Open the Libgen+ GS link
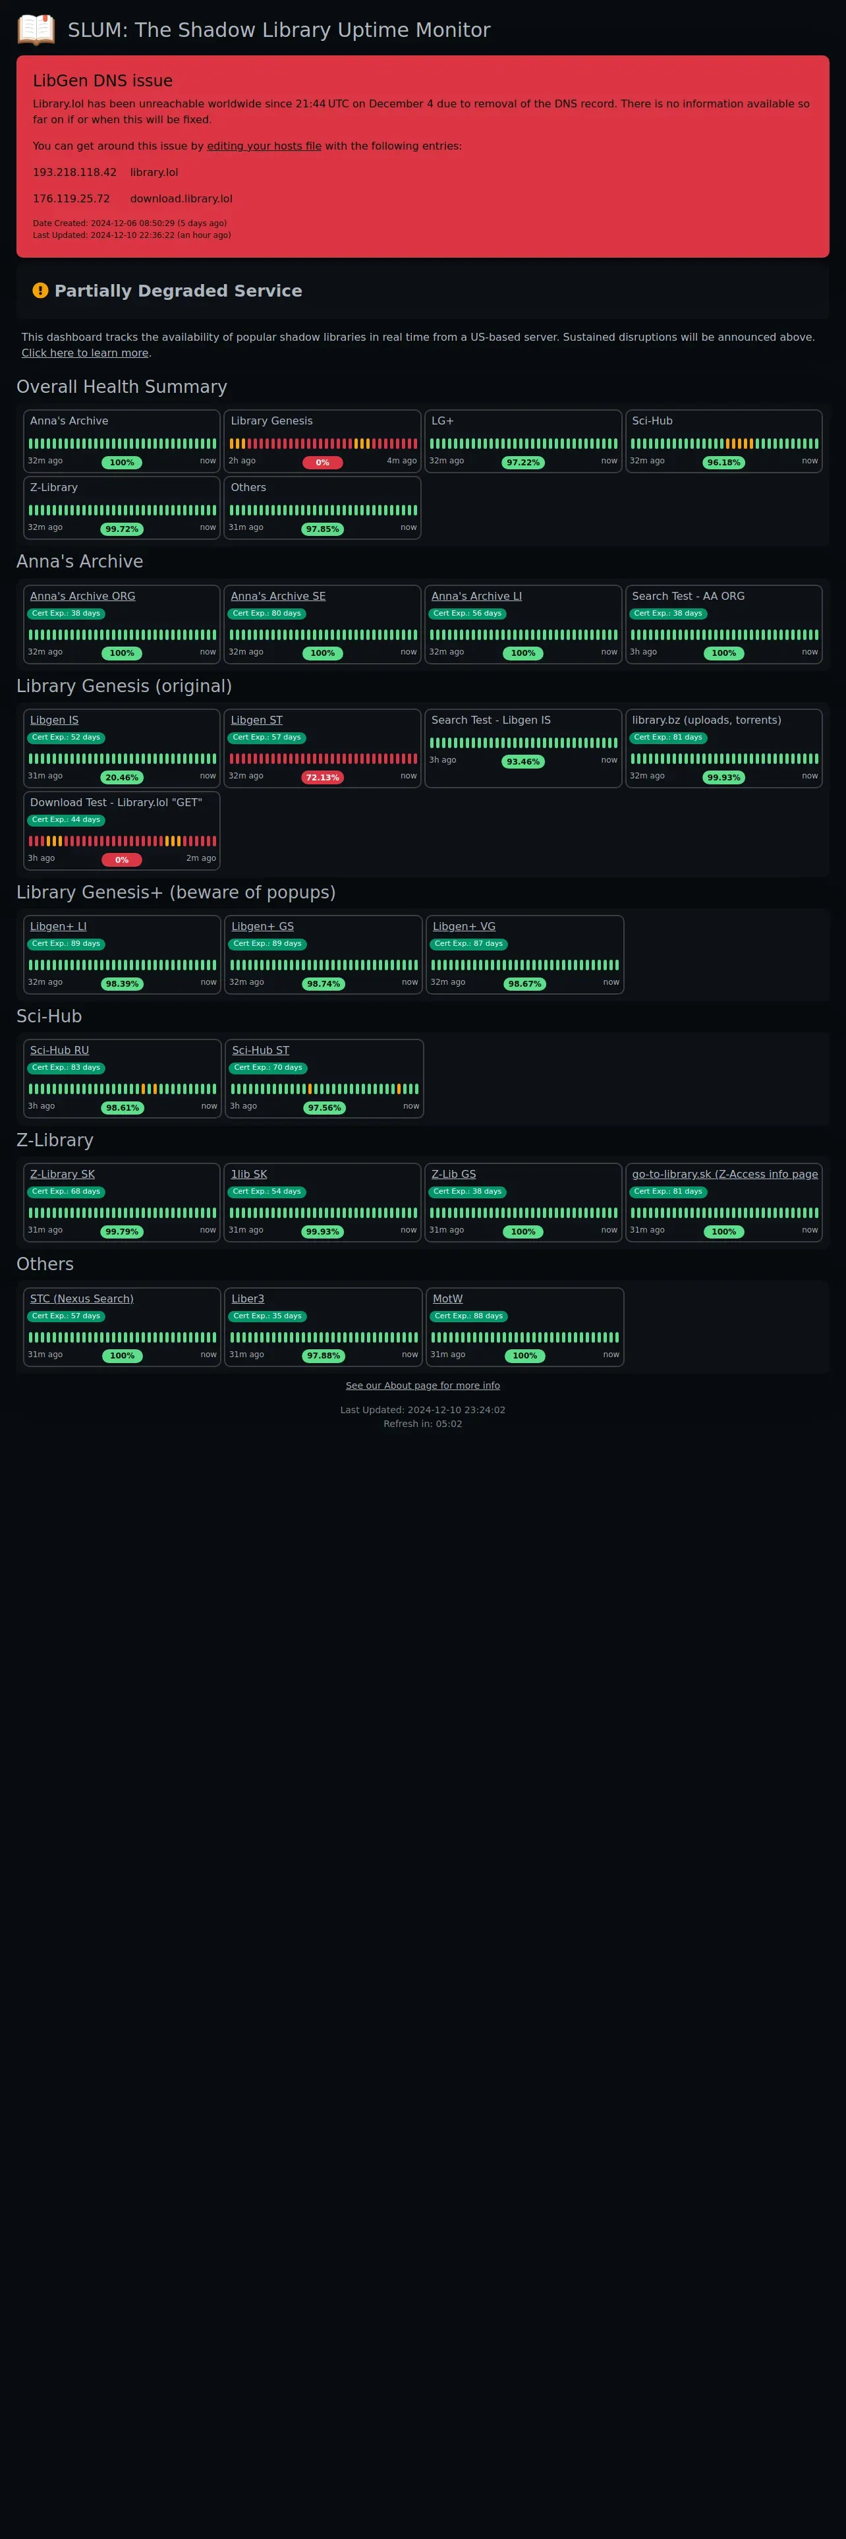This screenshot has height=2539, width=846. (262, 927)
